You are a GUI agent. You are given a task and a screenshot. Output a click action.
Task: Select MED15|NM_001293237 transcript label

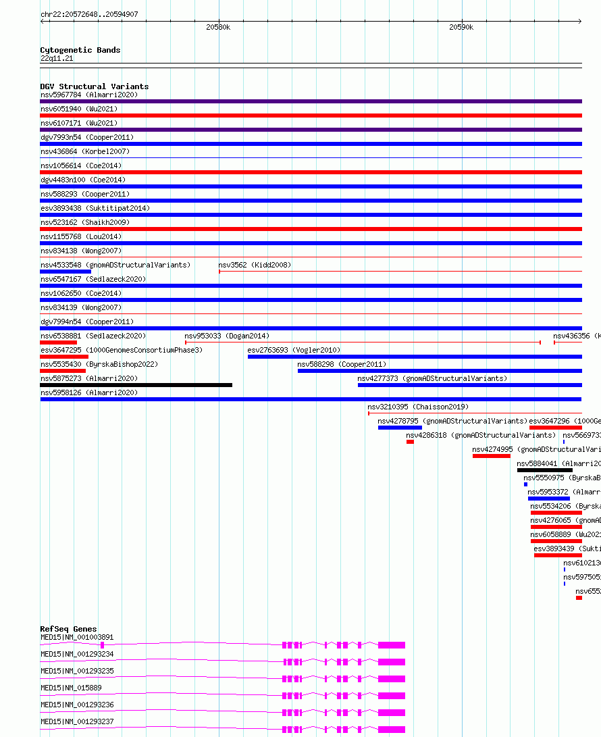tap(77, 722)
